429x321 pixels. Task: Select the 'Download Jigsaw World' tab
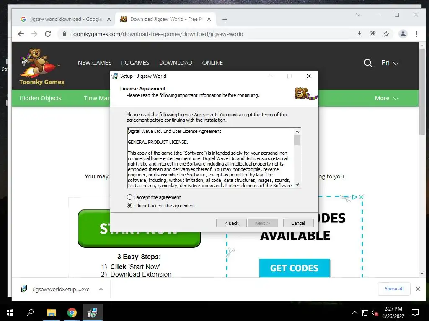[166, 19]
